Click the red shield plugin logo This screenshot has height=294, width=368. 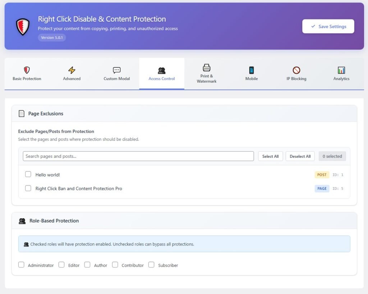(x=23, y=27)
